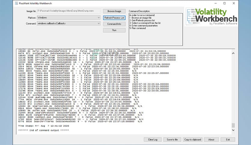Viewport: 251px width, 145px height.
Task: Click the CompatTelRunne row
Action: (x=80, y=115)
